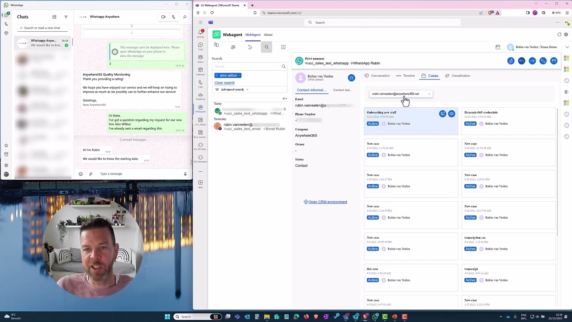Open the UCC_Rubin app in Teams sidebar

click(x=201, y=121)
